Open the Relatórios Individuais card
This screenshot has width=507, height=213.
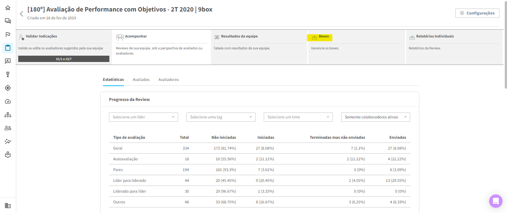tap(434, 37)
